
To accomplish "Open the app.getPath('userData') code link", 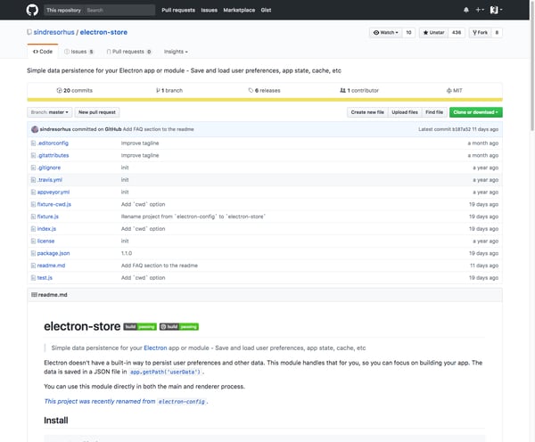I will [x=166, y=372].
